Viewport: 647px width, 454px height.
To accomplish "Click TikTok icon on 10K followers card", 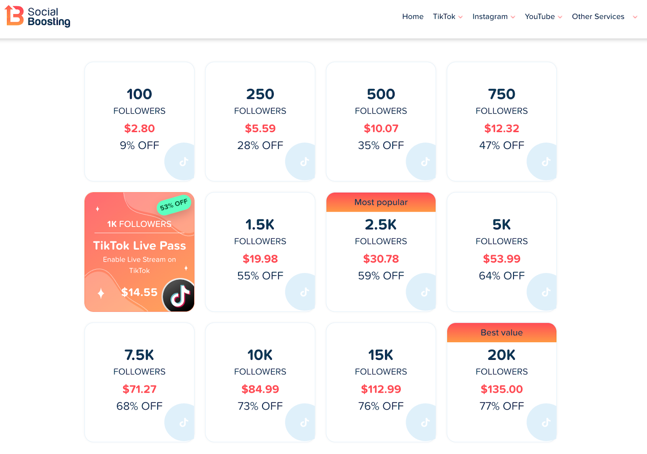I will coord(304,422).
